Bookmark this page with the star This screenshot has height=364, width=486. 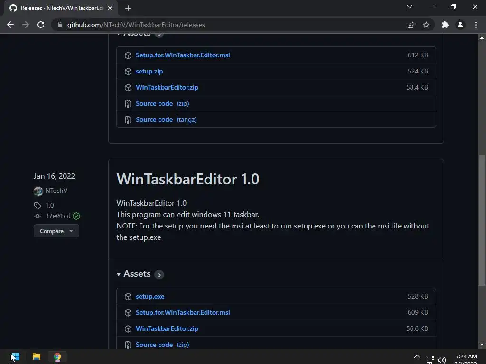pyautogui.click(x=426, y=25)
